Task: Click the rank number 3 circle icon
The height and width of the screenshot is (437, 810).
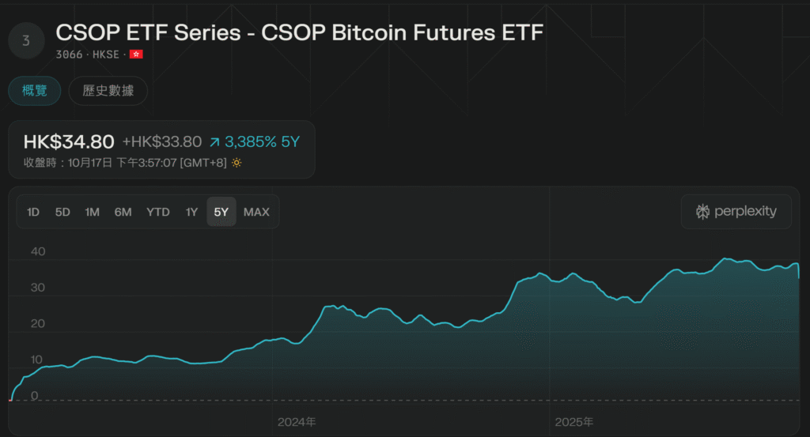Action: pyautogui.click(x=26, y=40)
